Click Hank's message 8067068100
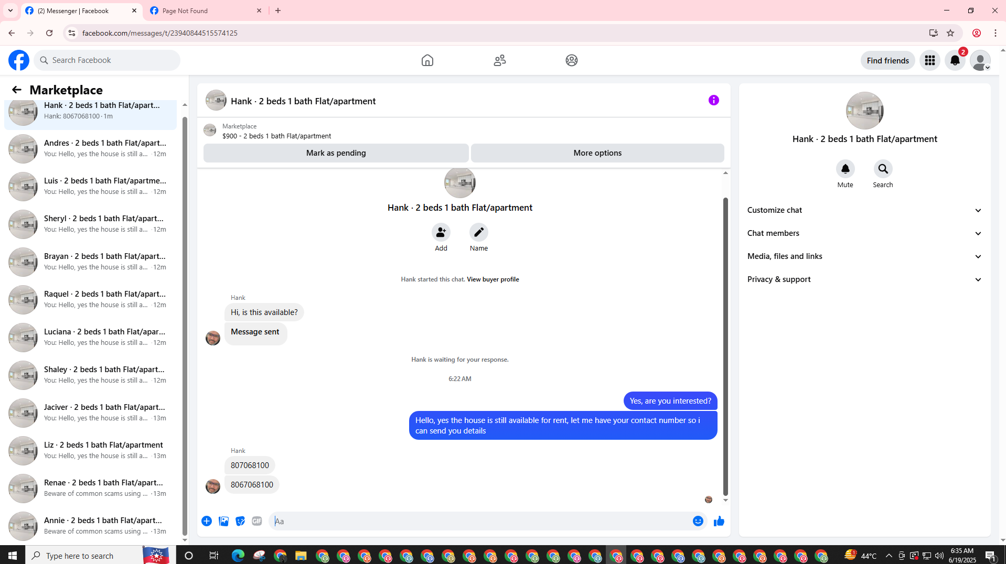This screenshot has width=1006, height=564. tap(252, 485)
